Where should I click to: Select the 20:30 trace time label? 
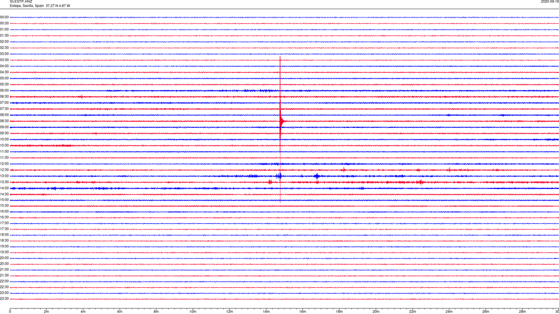(x=4, y=264)
